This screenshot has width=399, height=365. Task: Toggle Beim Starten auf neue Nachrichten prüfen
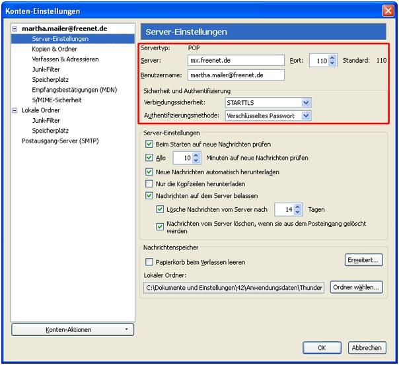[x=149, y=144]
